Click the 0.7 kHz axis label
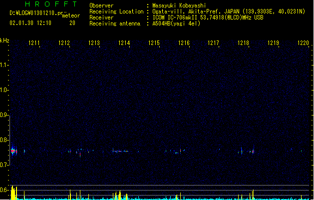This screenshot has width=314, height=200. tap(4, 165)
